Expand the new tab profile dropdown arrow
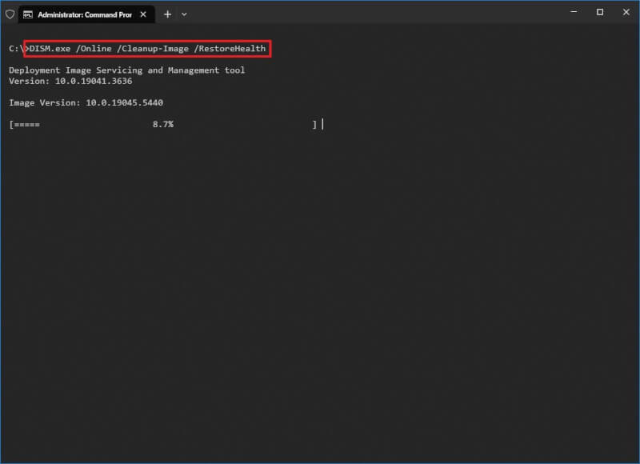 [x=184, y=14]
